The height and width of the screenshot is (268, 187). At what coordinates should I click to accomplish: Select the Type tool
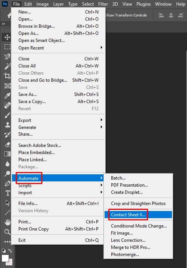tap(7, 193)
